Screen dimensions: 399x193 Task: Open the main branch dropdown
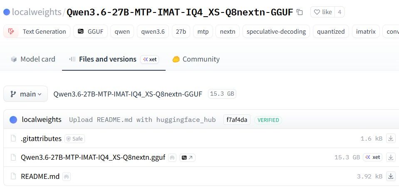pyautogui.click(x=25, y=94)
